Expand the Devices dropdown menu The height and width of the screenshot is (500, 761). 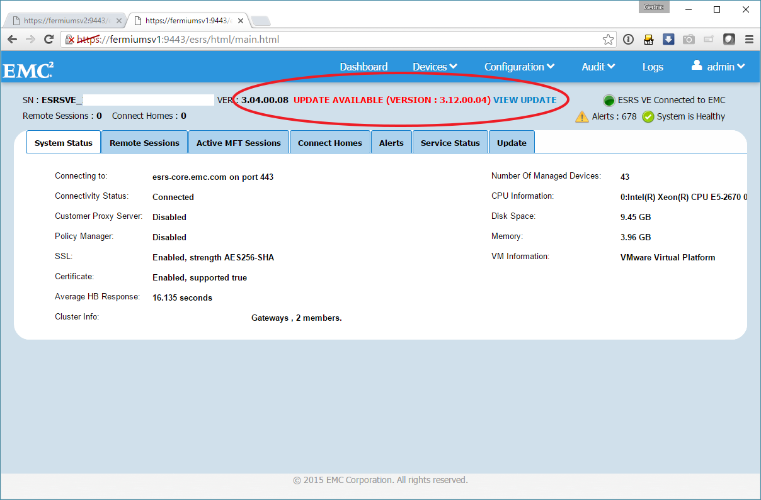[x=435, y=67]
